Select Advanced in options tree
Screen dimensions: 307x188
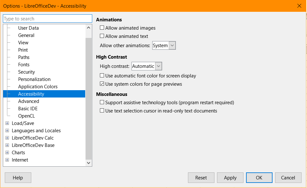29,101
